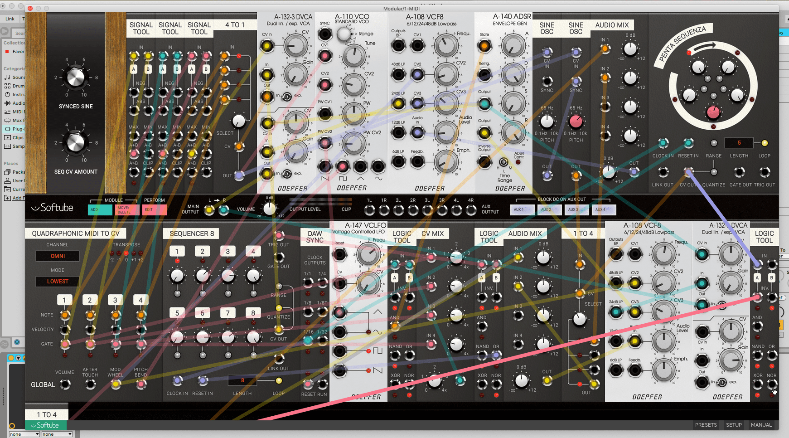789x438 pixels.
Task: Open the MIDI Channel OMNI selector
Action: (58, 256)
